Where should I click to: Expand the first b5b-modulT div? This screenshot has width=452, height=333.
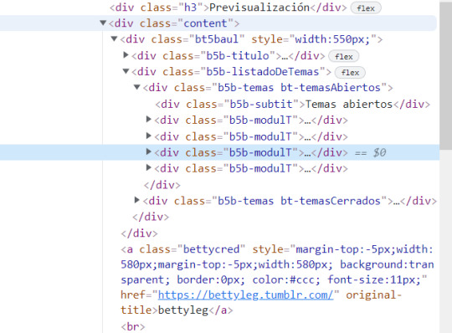click(149, 119)
